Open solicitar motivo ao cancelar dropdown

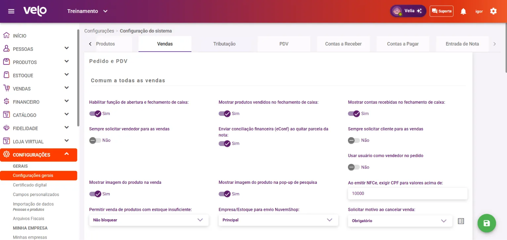(x=400, y=221)
